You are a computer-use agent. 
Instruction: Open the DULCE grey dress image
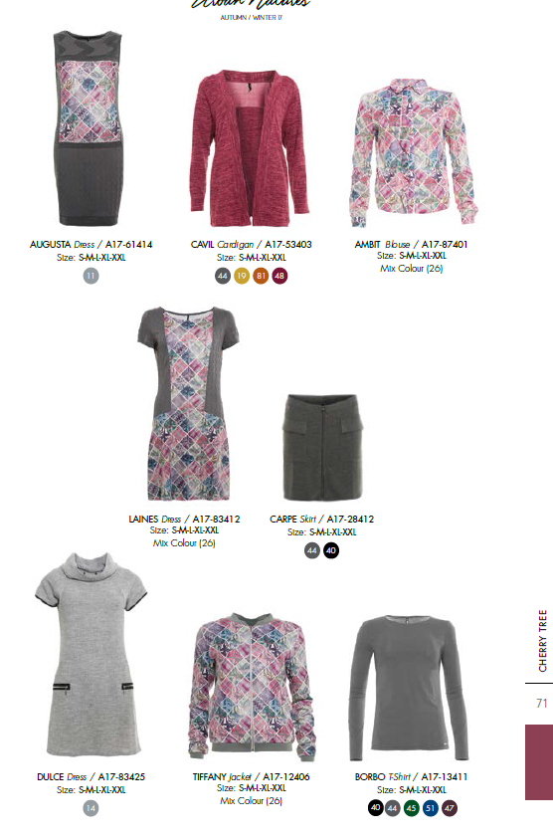tap(91, 654)
